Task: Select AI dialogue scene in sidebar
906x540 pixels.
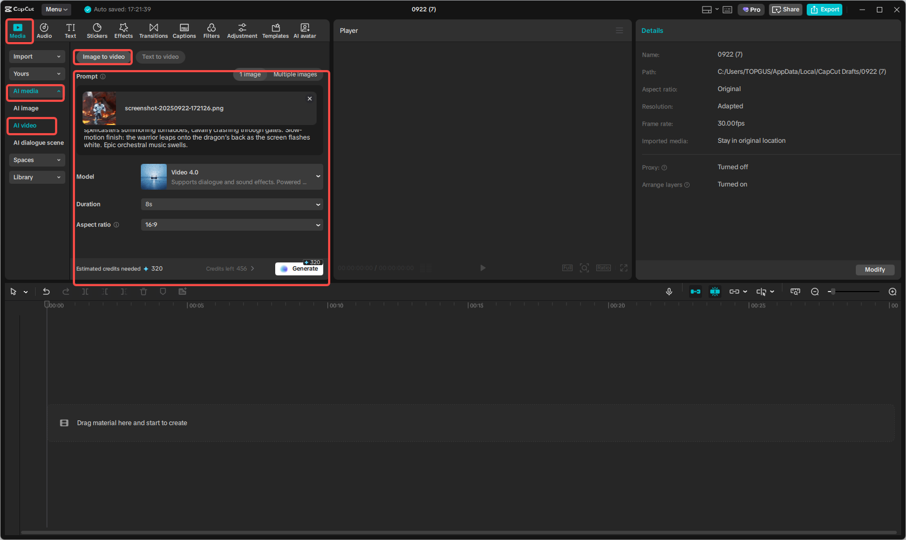Action: tap(38, 143)
